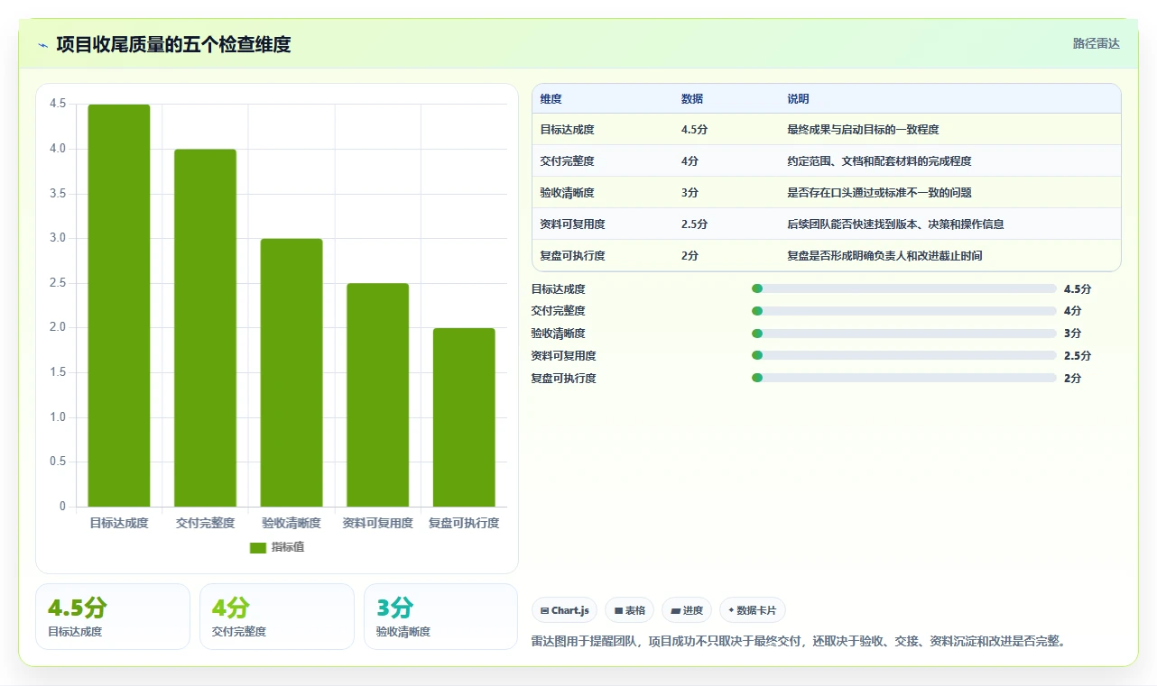The image size is (1157, 686).
Task: Click the 目标达成度 x-axis label
Action: (119, 523)
